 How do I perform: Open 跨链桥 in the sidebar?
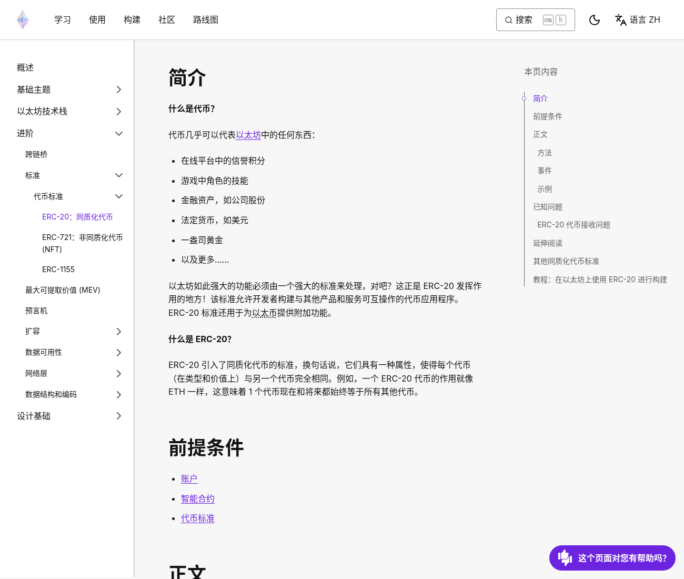36,154
